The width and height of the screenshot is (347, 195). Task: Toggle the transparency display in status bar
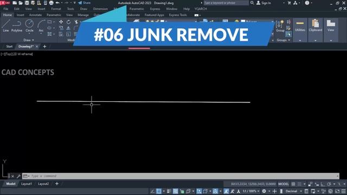click(175, 191)
